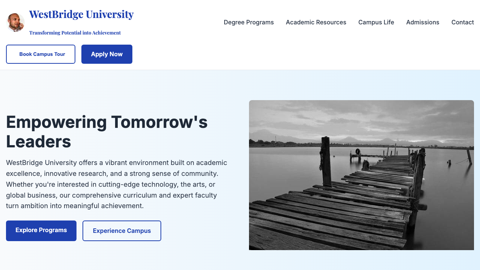The height and width of the screenshot is (270, 480).
Task: Click the Experience Campus button
Action: pyautogui.click(x=121, y=231)
